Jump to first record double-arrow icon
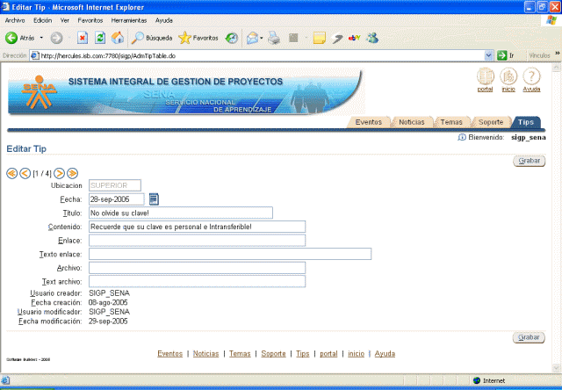Image resolution: width=562 pixels, height=390 pixels. [11, 174]
